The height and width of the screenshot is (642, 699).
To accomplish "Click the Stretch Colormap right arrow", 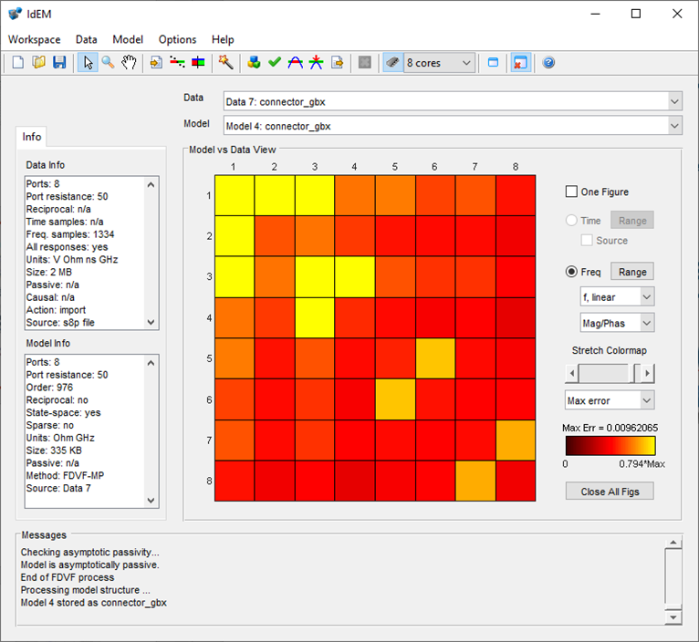I will coord(647,373).
